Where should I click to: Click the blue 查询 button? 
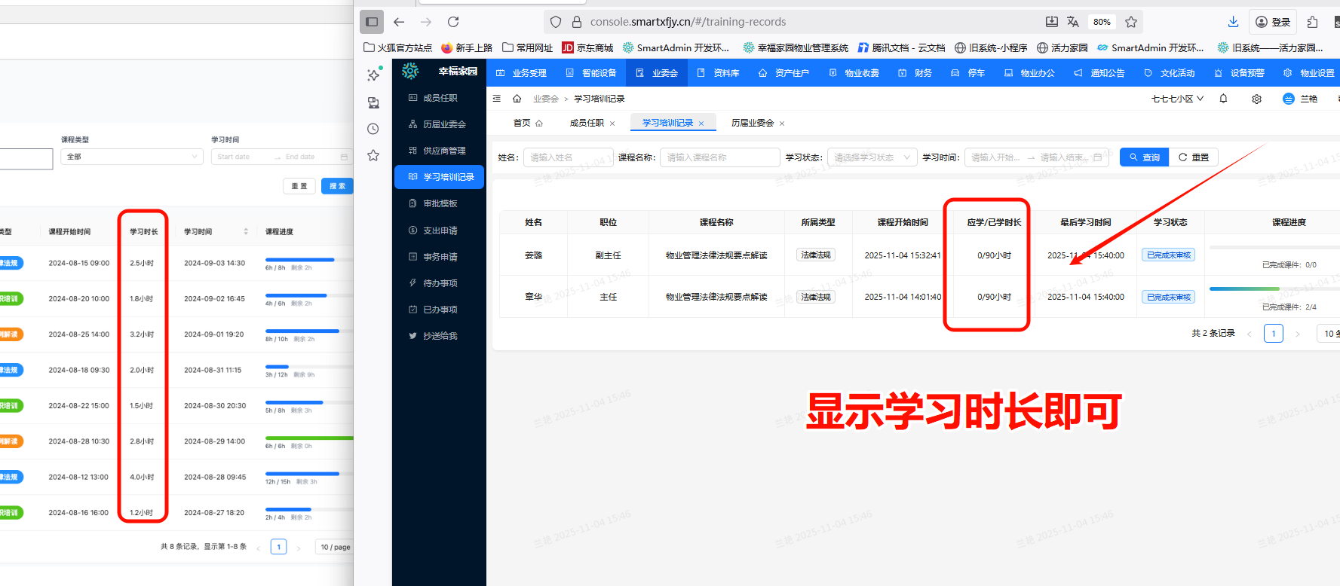click(x=1145, y=157)
